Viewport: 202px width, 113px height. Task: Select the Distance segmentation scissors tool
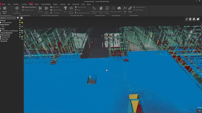(x=40, y=9)
